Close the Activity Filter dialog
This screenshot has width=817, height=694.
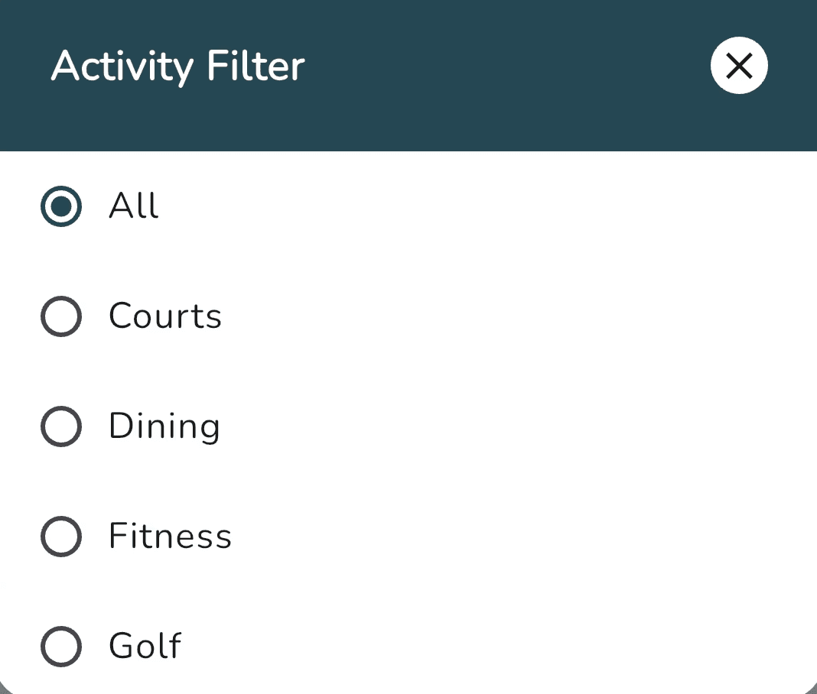[x=738, y=66]
